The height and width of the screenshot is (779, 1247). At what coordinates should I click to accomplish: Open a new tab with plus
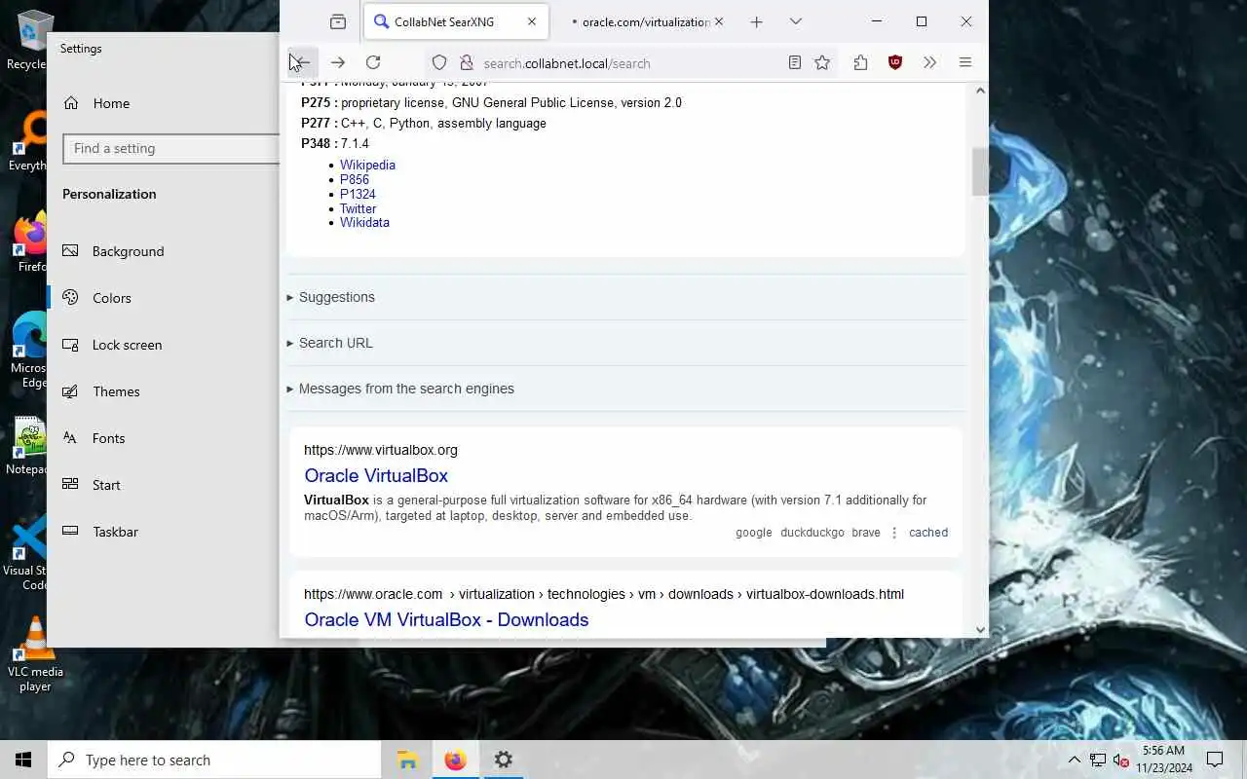click(756, 21)
